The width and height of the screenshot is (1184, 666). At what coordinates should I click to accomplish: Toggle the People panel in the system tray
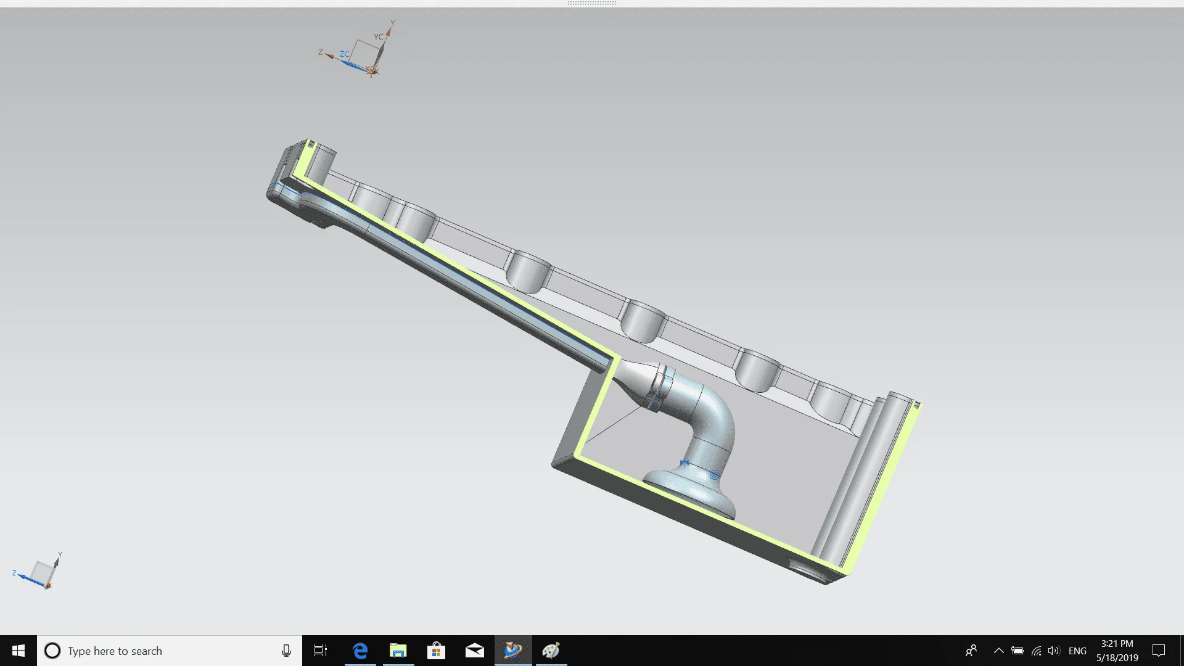point(972,651)
